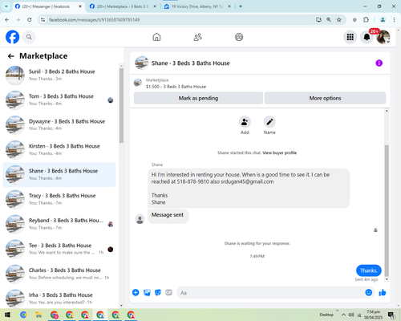Open Tracy - 3 Beds 3 Baths conversation
This screenshot has width=401, height=321.
tap(59, 199)
